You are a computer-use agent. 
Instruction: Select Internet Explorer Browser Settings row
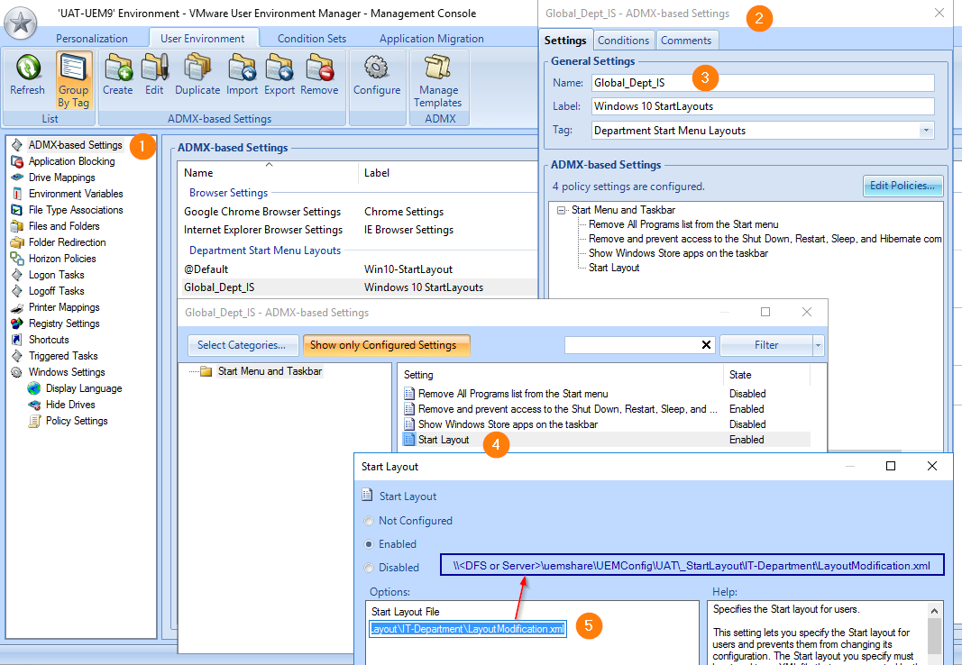click(x=357, y=230)
